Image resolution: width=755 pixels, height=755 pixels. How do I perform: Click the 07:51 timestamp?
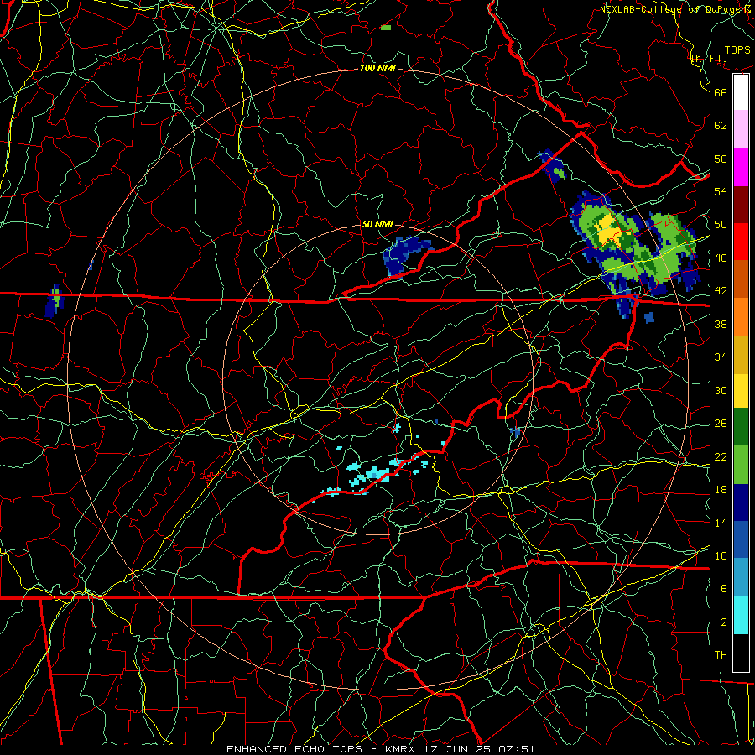click(x=516, y=749)
